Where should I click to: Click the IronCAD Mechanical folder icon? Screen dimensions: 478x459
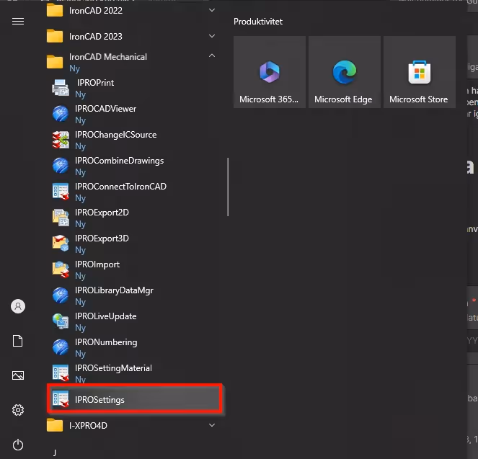(x=55, y=62)
